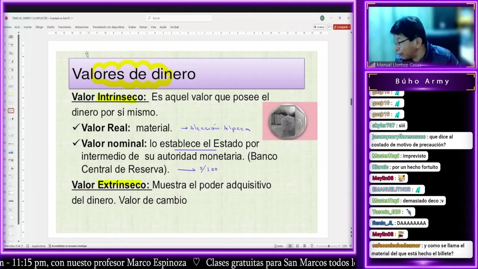Screen dimensions: 478x269
Task: Click the zoom in plus button
Action: coord(340,246)
